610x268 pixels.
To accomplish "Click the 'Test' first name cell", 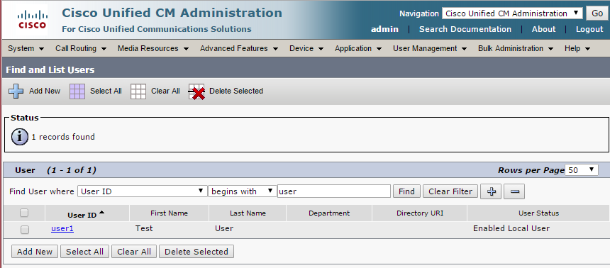I will coord(144,228).
